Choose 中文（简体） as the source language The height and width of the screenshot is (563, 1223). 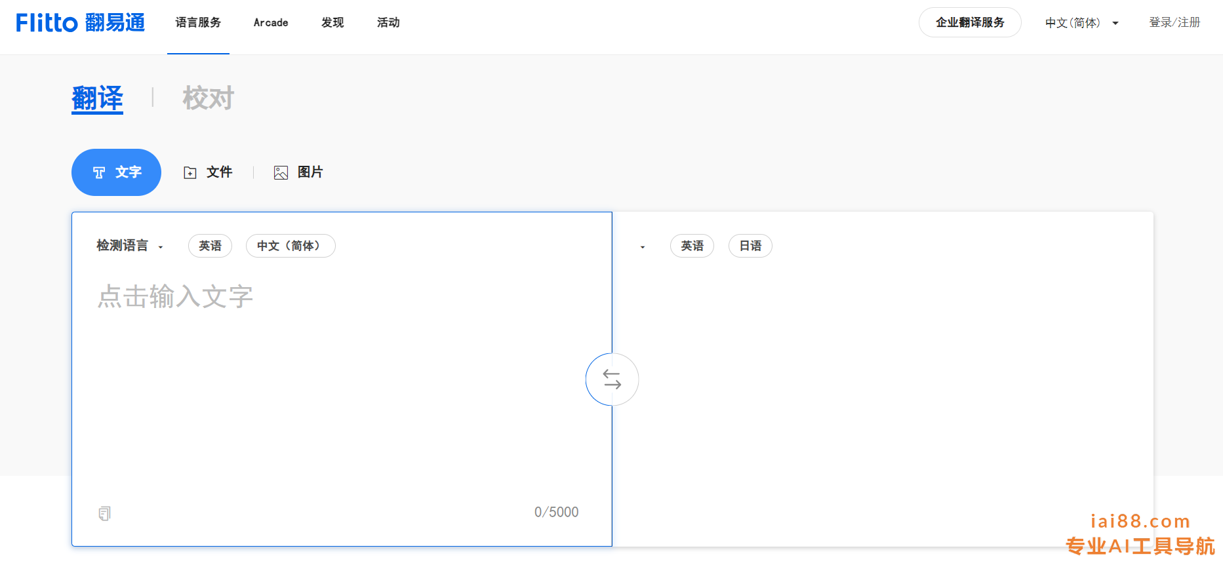(291, 246)
